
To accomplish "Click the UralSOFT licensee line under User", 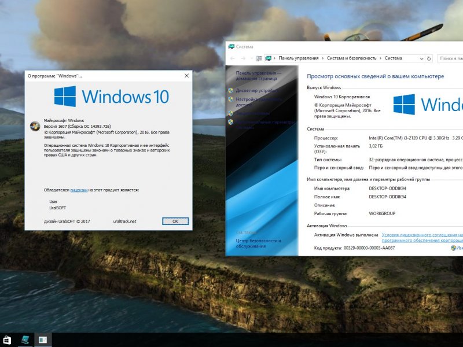I will (57, 208).
